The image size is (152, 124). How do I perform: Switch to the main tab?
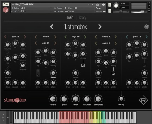click(70, 17)
